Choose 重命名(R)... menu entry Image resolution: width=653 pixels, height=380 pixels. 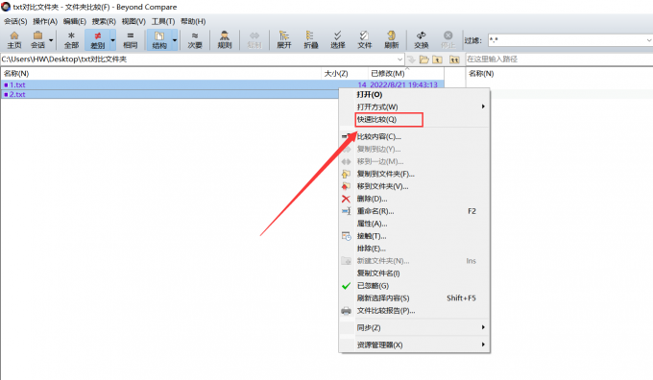[x=414, y=211]
